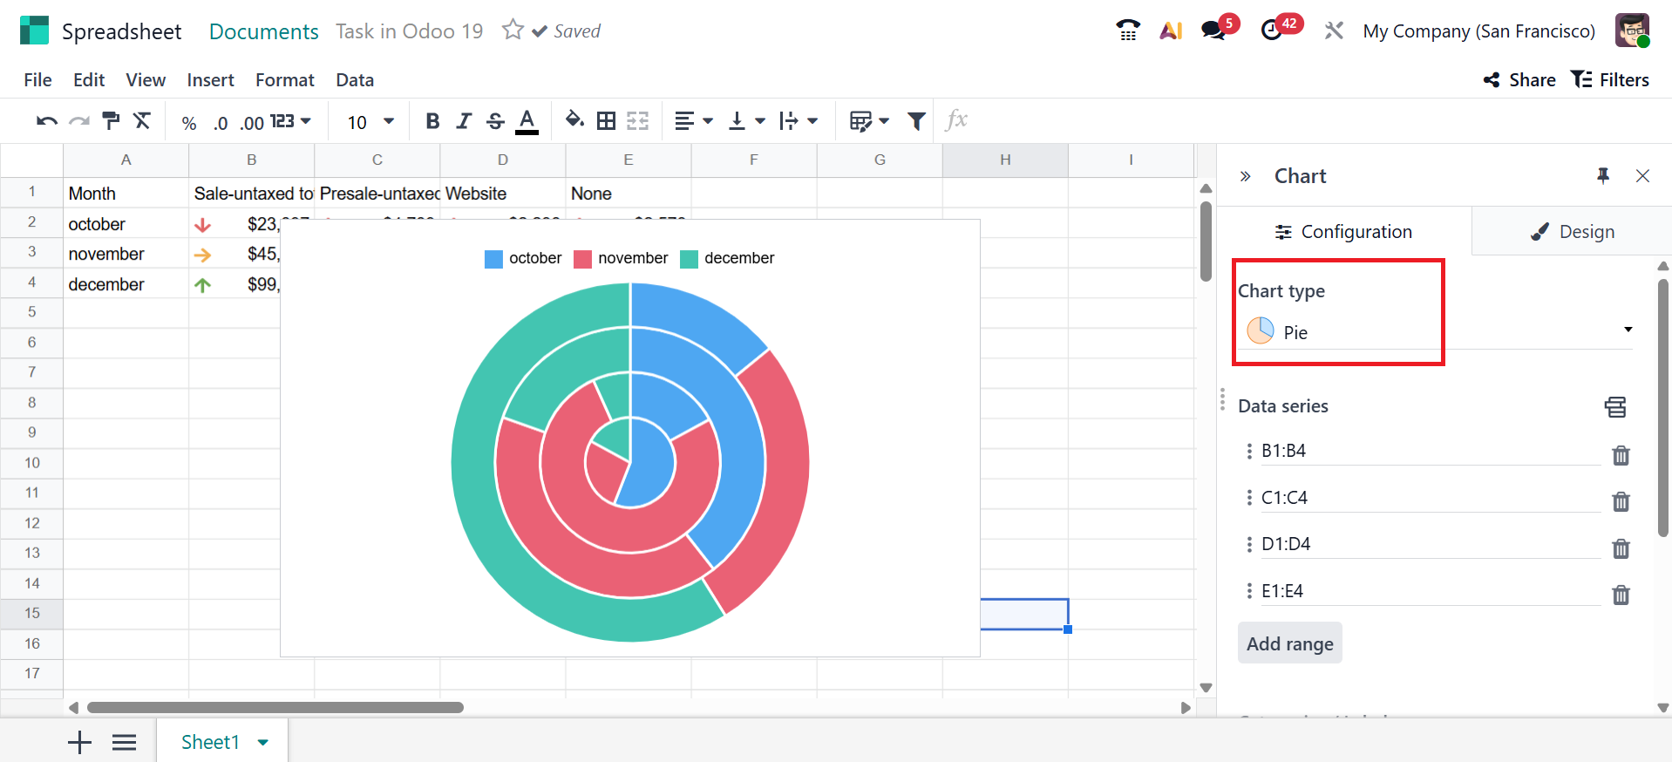This screenshot has height=762, width=1672.
Task: Open the View menu
Action: [x=146, y=80]
